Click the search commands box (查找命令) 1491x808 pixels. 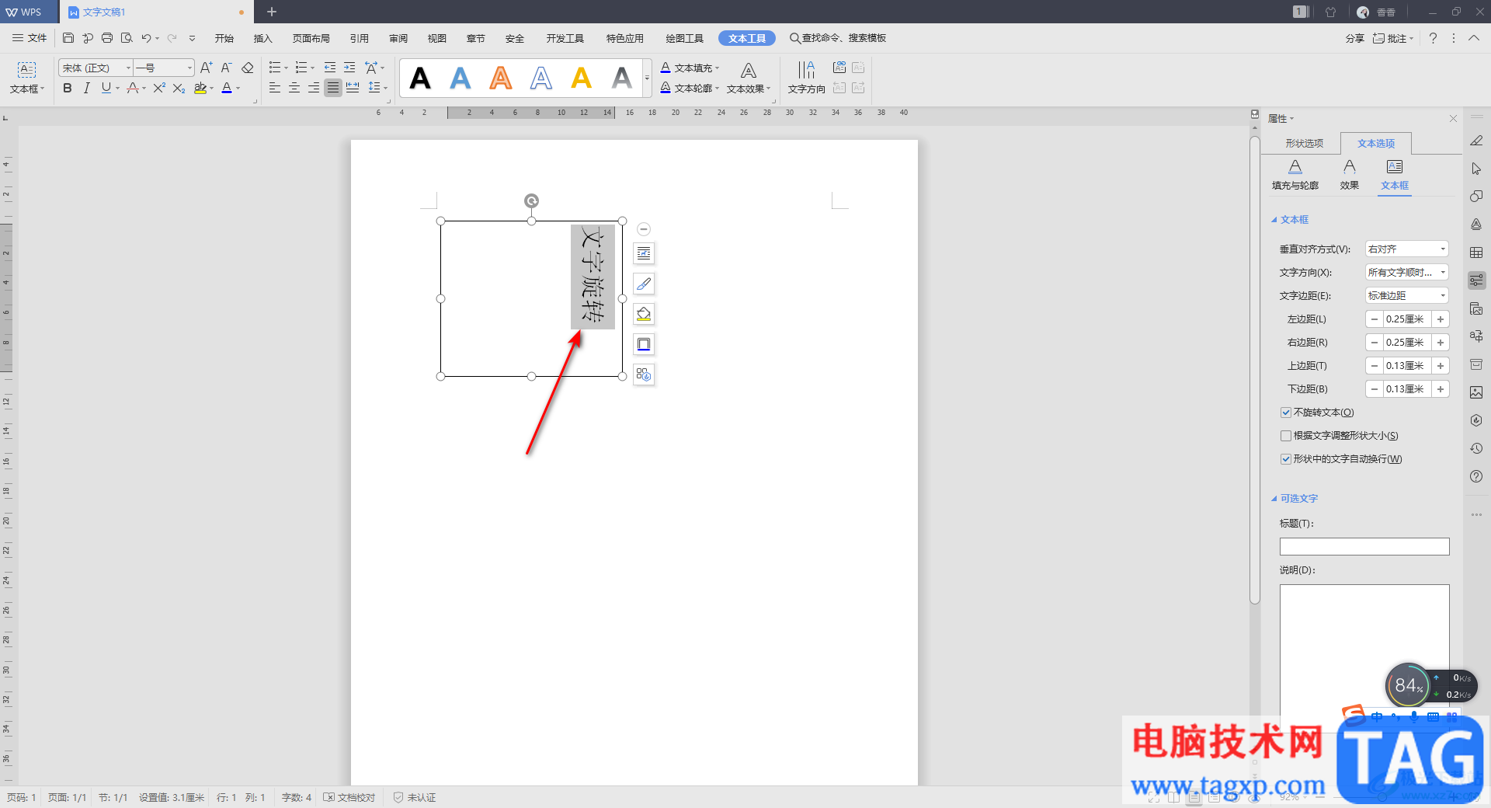[838, 38]
